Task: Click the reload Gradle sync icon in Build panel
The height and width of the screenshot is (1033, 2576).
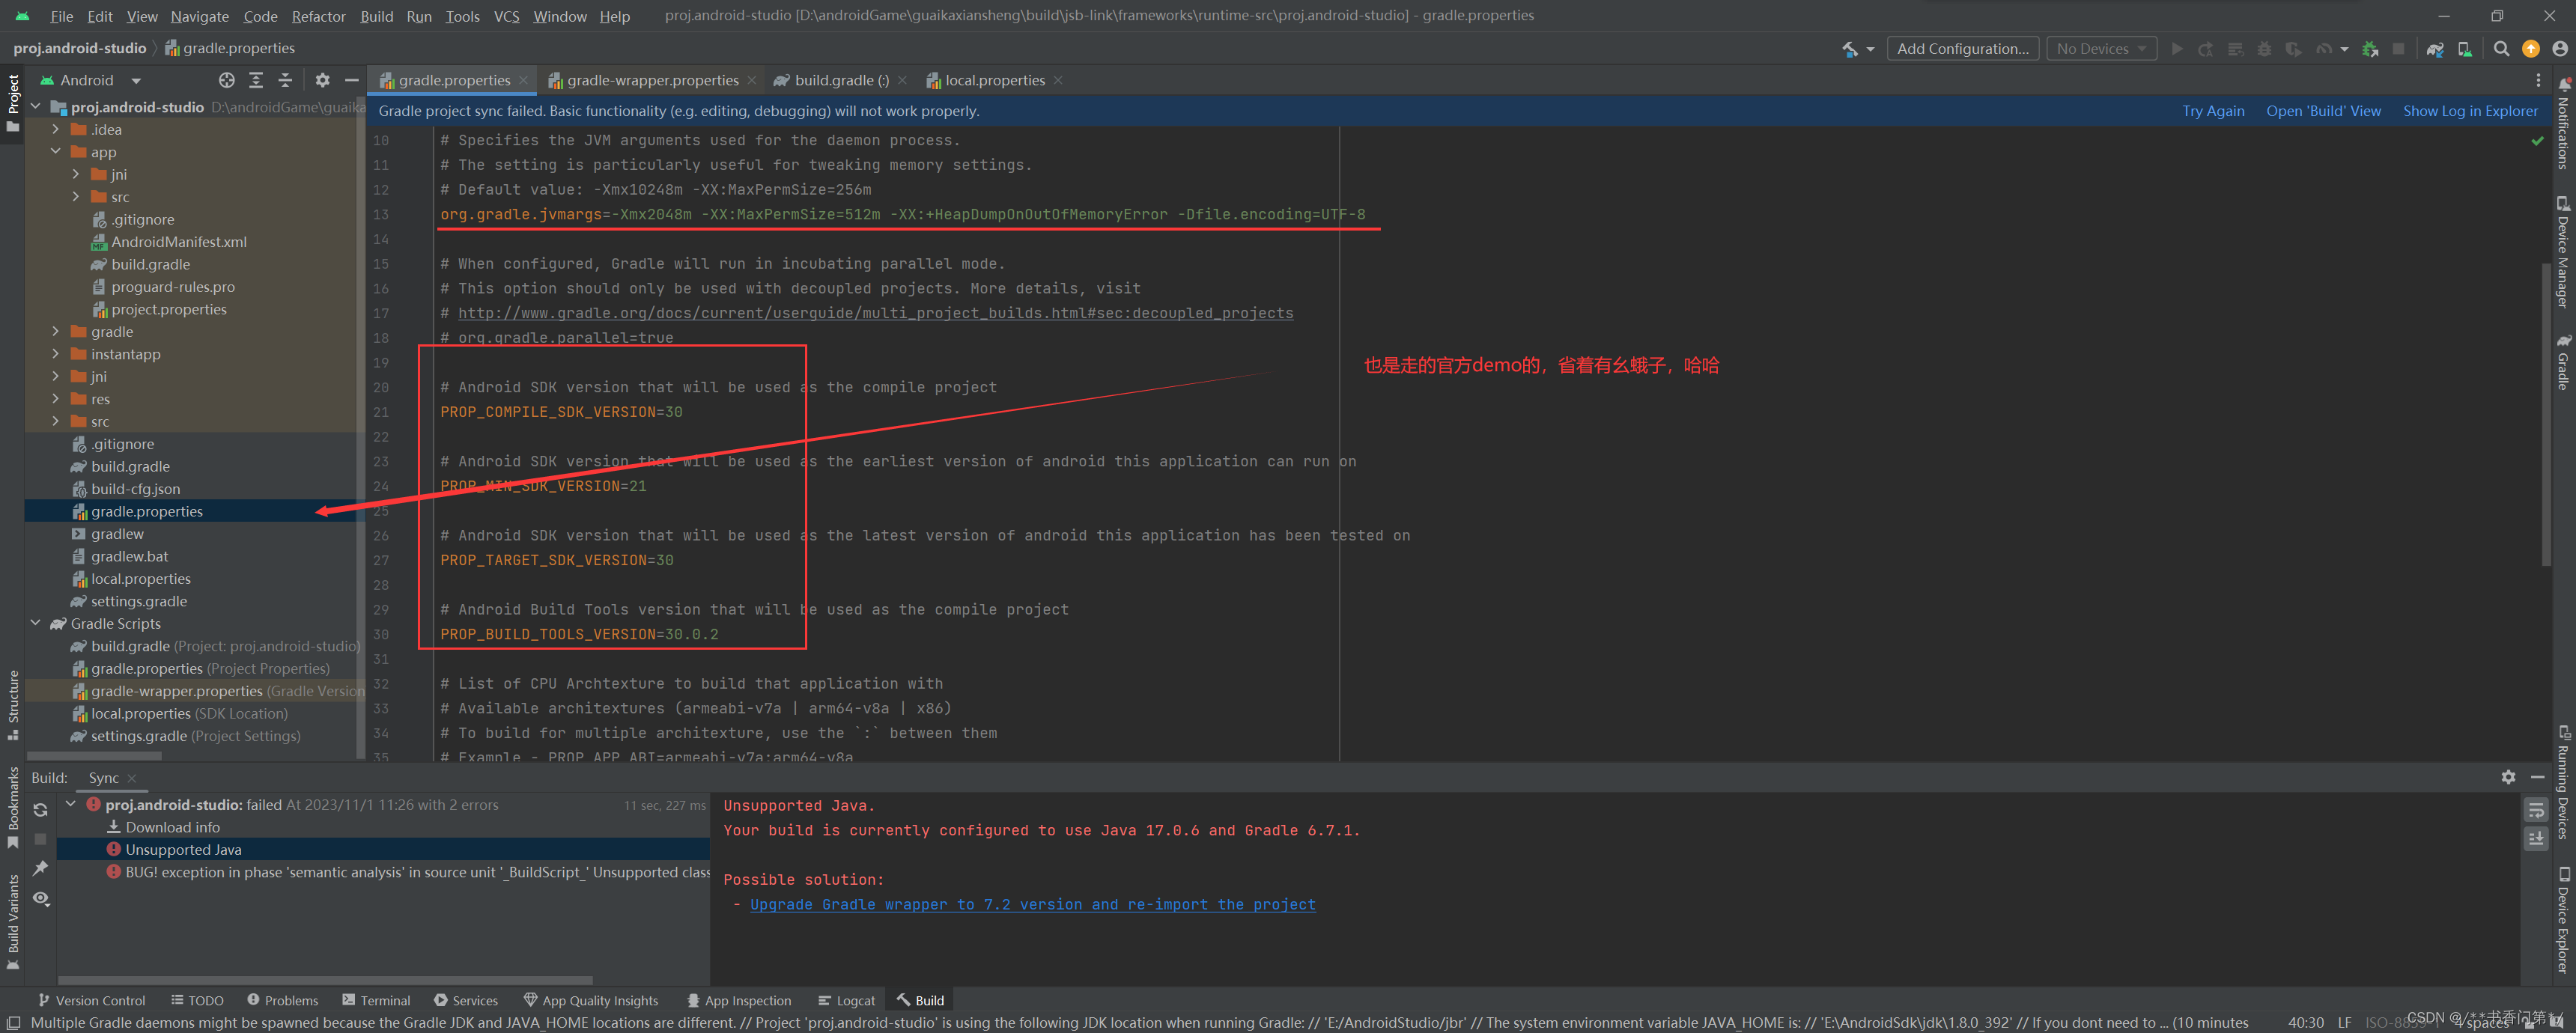Action: (41, 810)
